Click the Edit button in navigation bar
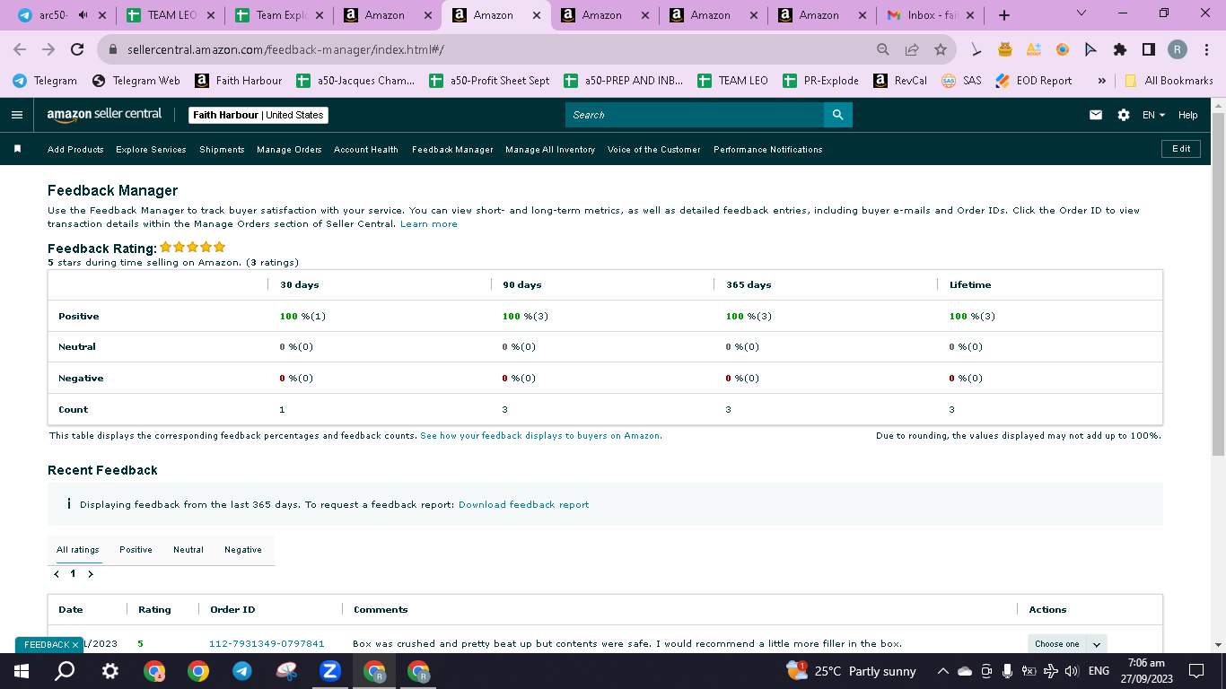1226x689 pixels. click(1181, 149)
